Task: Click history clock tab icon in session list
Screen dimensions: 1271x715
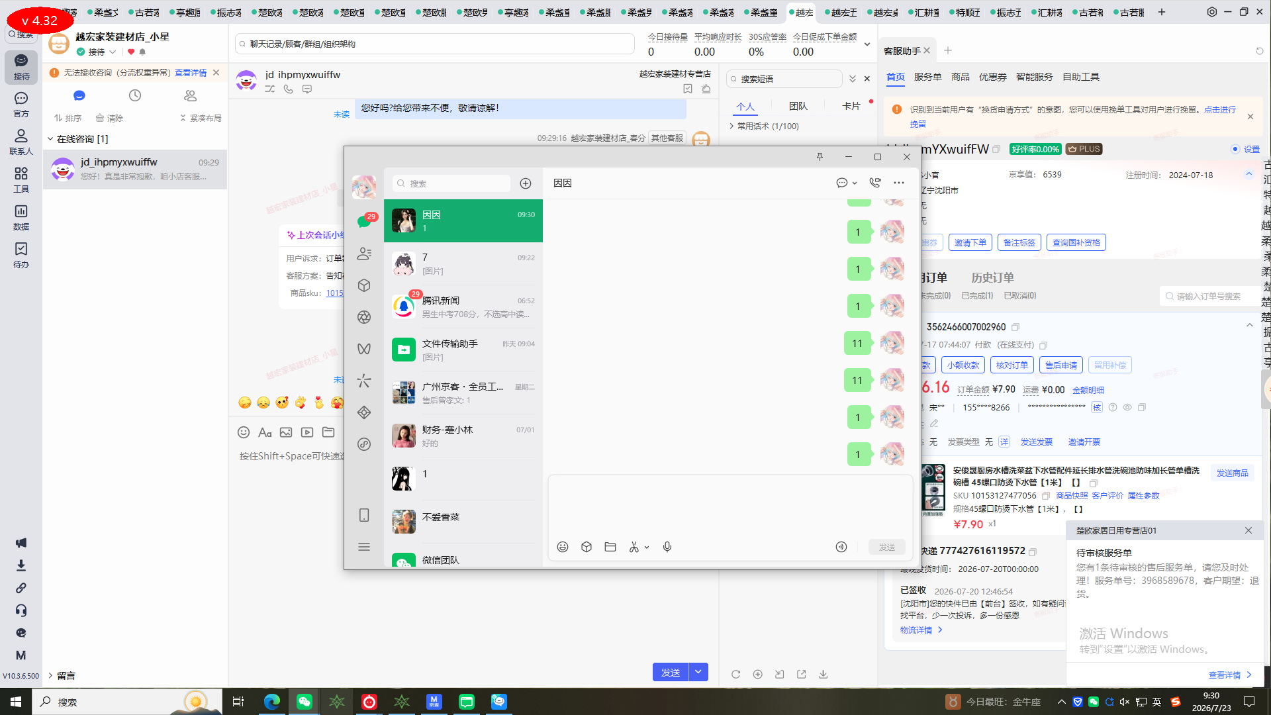Action: [135, 95]
